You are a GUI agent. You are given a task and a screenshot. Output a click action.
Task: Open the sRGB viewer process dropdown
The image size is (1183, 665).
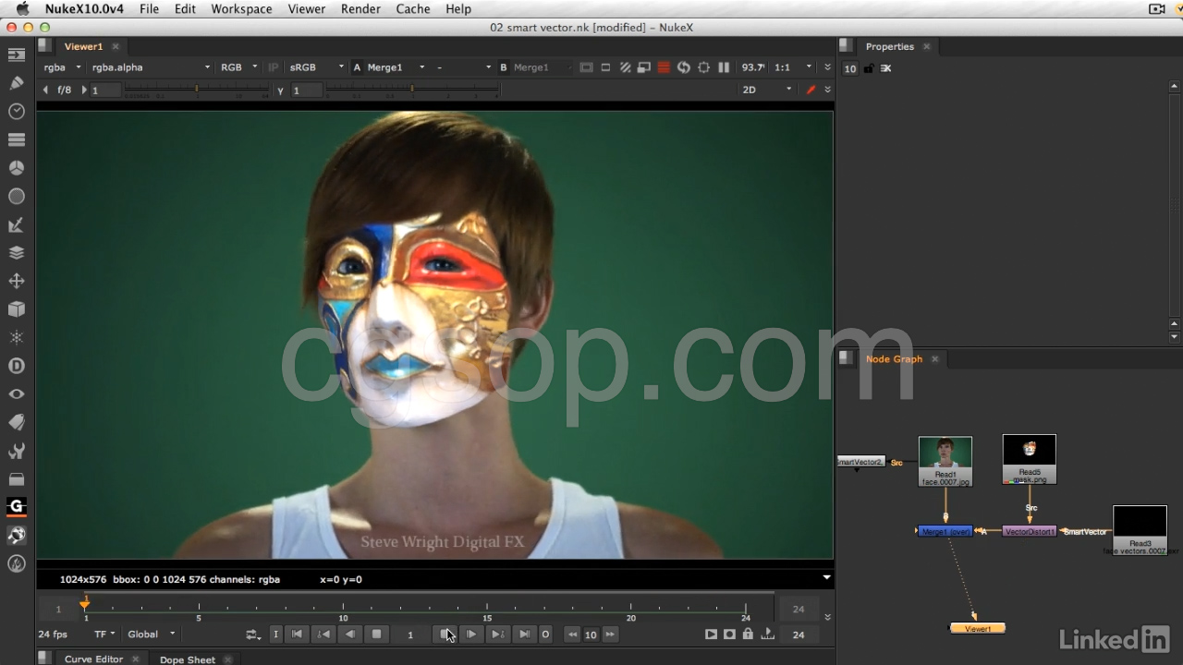pos(316,67)
